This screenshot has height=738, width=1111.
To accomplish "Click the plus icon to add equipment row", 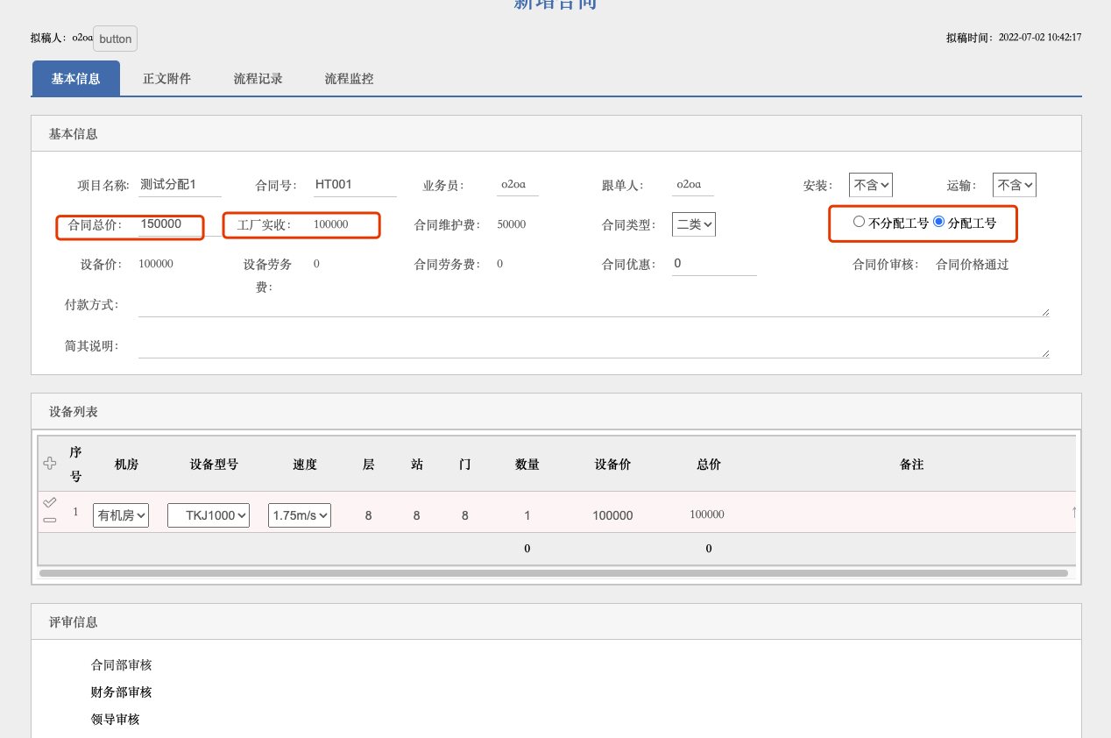I will pos(50,463).
